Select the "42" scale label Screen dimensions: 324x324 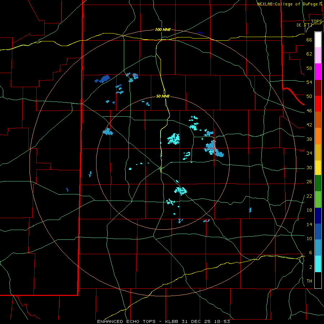pyautogui.click(x=309, y=125)
